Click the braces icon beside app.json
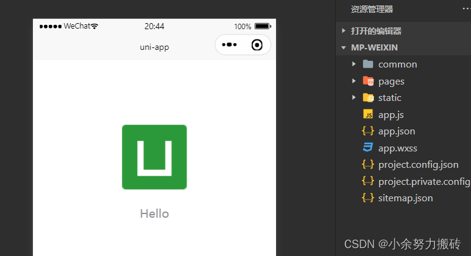 [368, 131]
